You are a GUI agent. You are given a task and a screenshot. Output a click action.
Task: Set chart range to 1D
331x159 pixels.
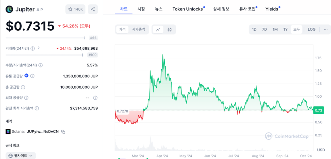[x=254, y=29]
